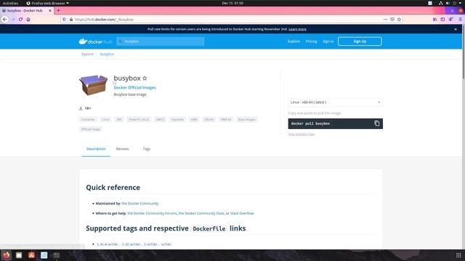This screenshot has height=261, width=465.
Task: Click the site security padlock icon
Action: click(71, 20)
